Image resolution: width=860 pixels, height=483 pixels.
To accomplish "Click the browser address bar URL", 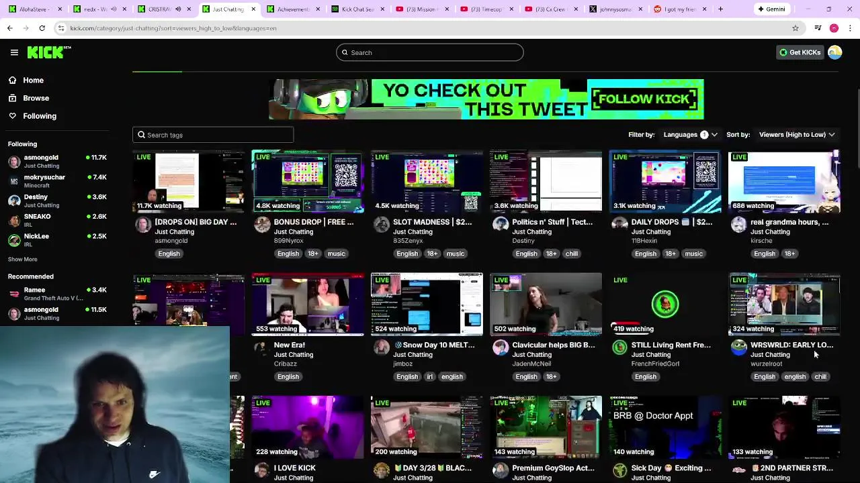I will coord(173,28).
